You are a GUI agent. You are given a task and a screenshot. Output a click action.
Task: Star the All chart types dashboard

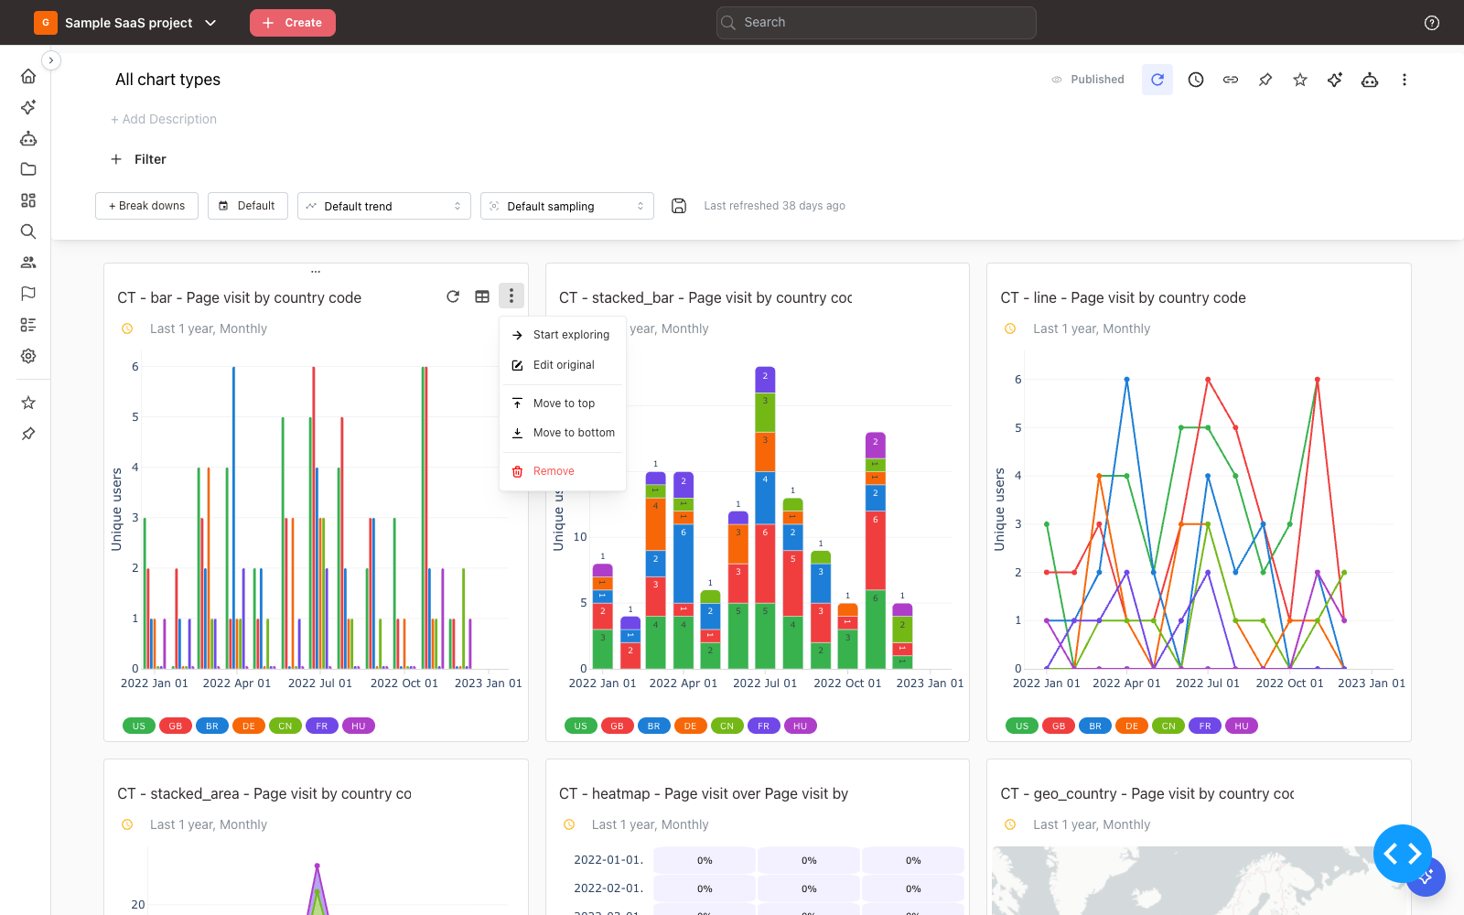(1300, 80)
